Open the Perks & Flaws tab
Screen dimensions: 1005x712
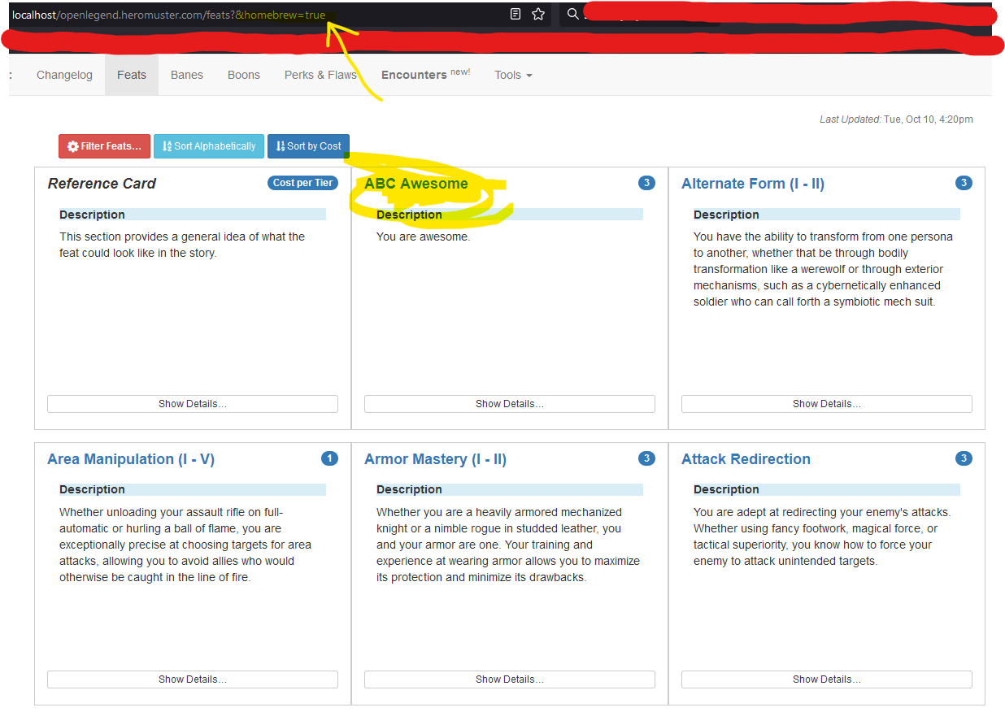(x=320, y=75)
